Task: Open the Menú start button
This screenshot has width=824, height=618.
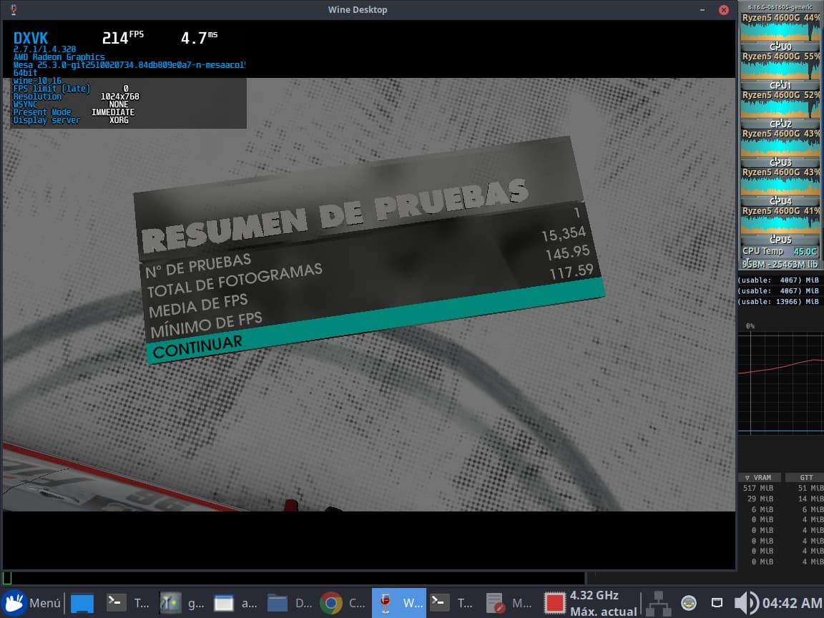Action: (x=31, y=603)
